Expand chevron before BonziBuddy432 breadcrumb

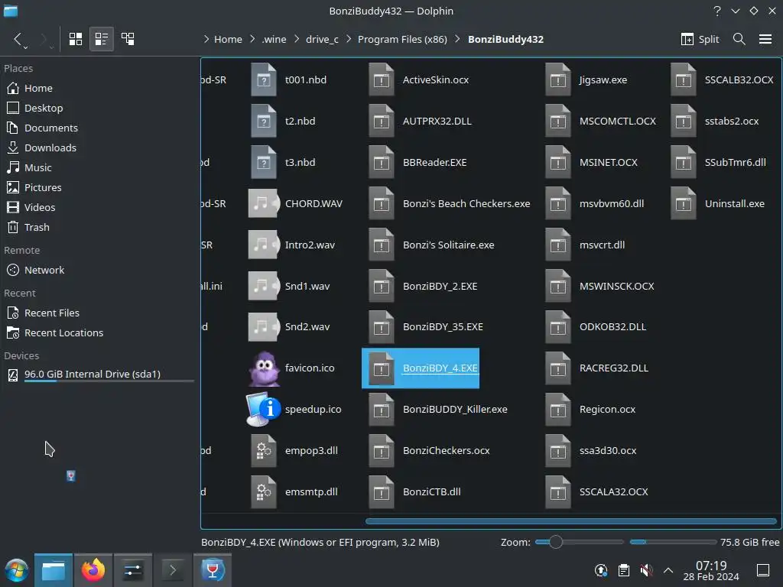coord(457,40)
